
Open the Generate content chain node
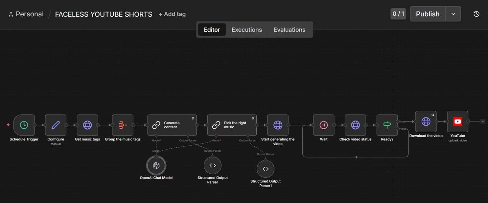(172, 125)
